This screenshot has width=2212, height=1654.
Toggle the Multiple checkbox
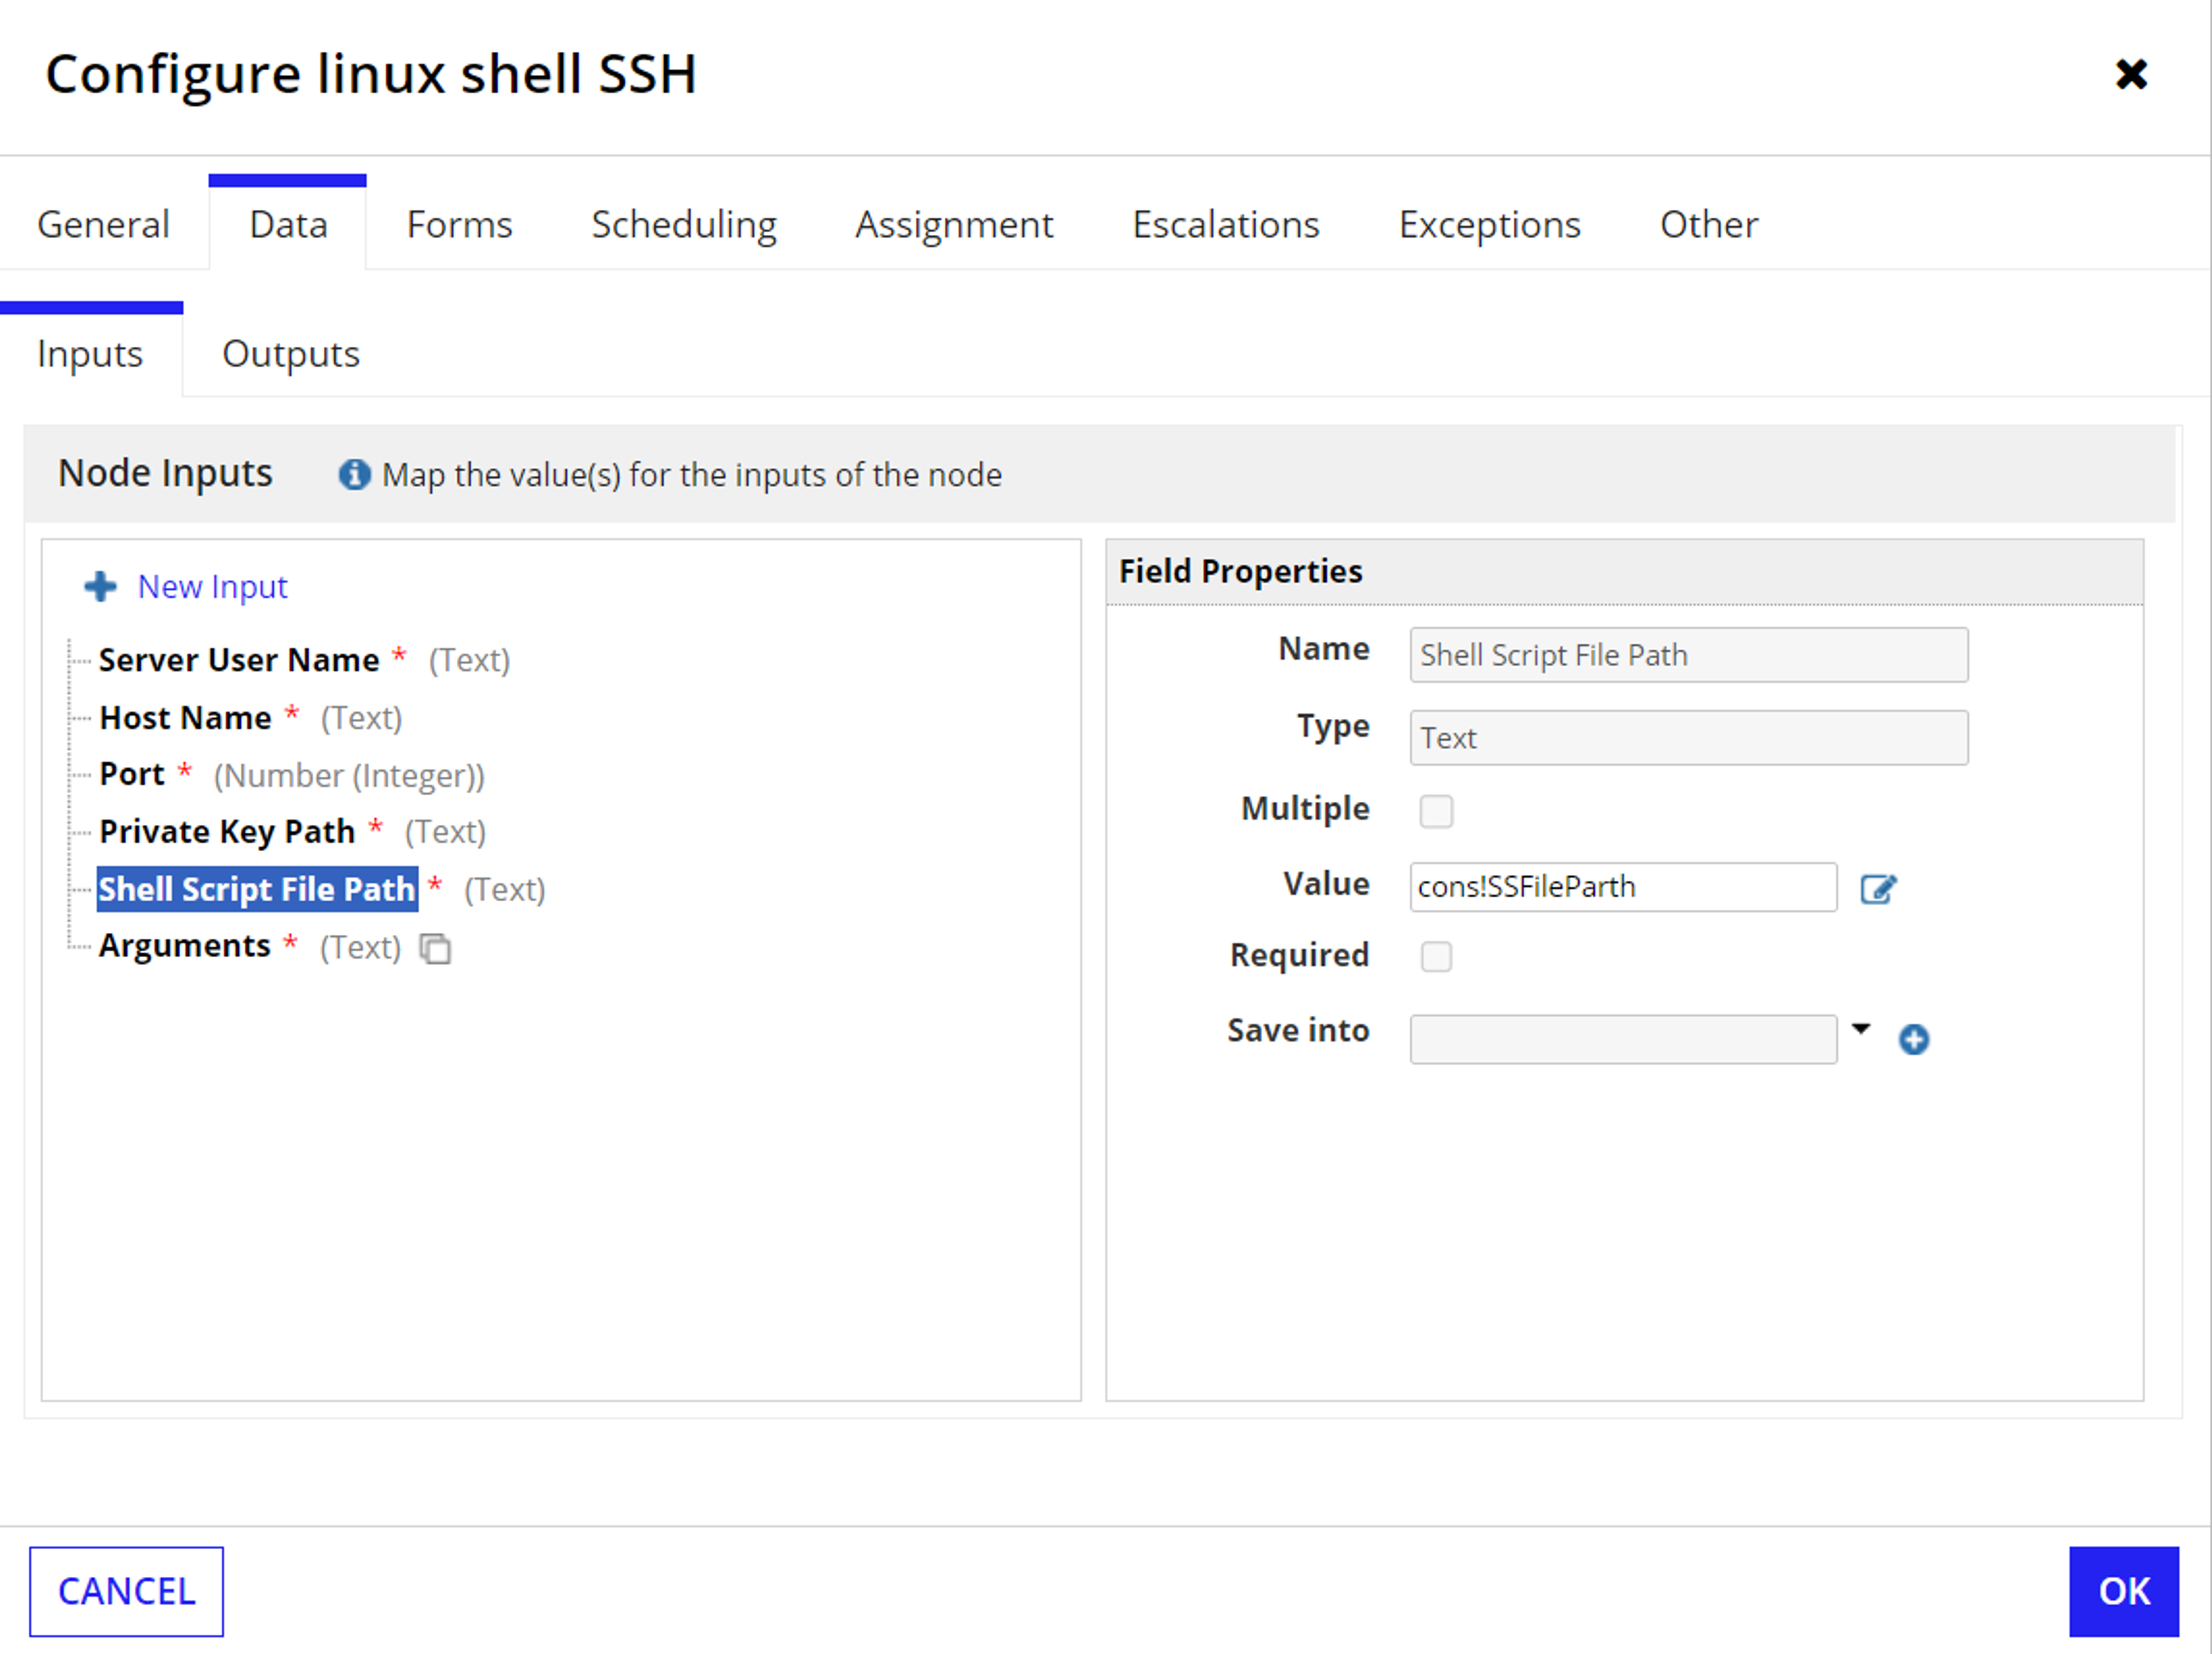[1436, 811]
